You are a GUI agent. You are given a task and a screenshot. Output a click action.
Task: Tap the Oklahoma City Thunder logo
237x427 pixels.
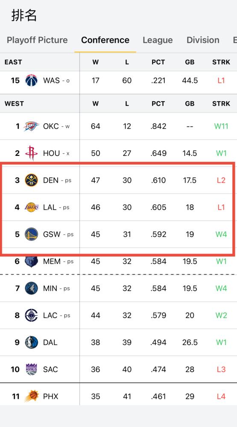(x=31, y=126)
